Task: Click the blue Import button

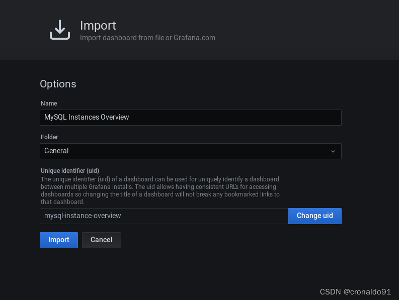Action: pyautogui.click(x=59, y=240)
